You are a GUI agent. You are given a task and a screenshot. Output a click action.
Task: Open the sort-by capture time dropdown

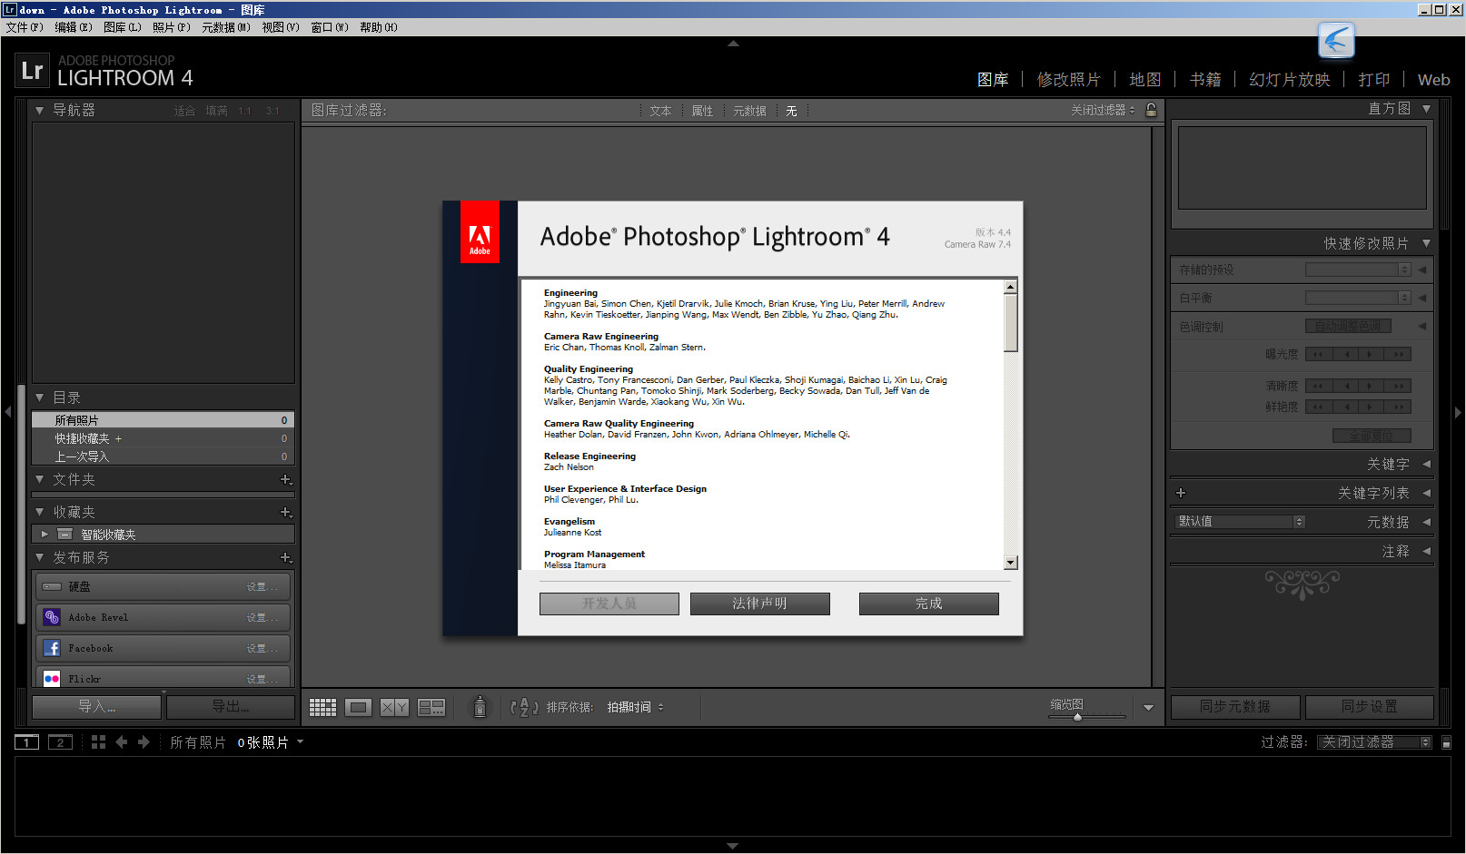[x=635, y=707]
